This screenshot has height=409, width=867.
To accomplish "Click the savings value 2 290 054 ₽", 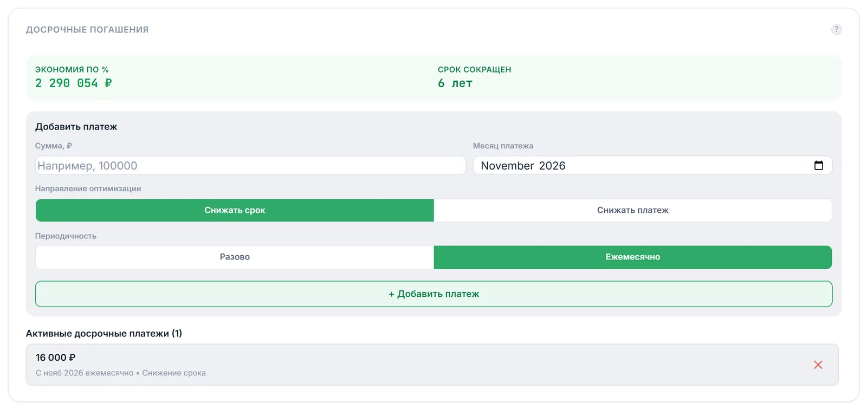I will [74, 83].
